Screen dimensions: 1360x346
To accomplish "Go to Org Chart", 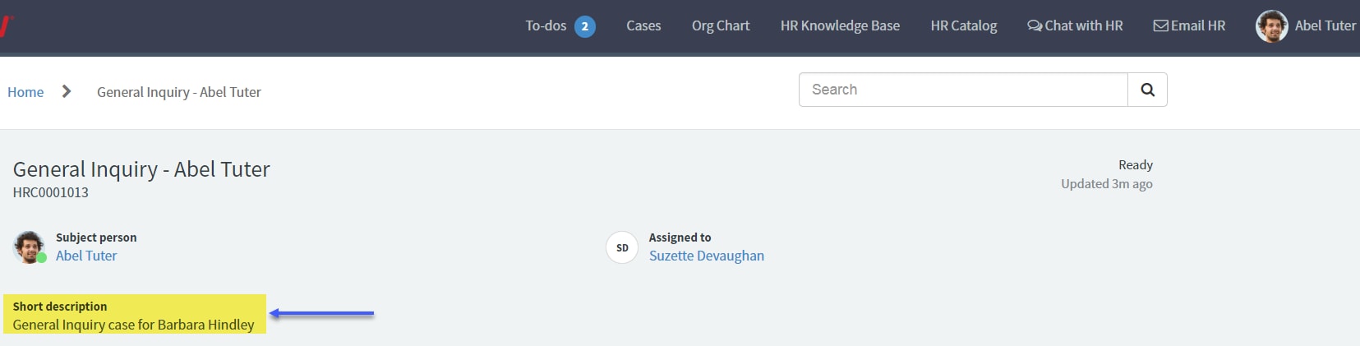I will [x=721, y=25].
